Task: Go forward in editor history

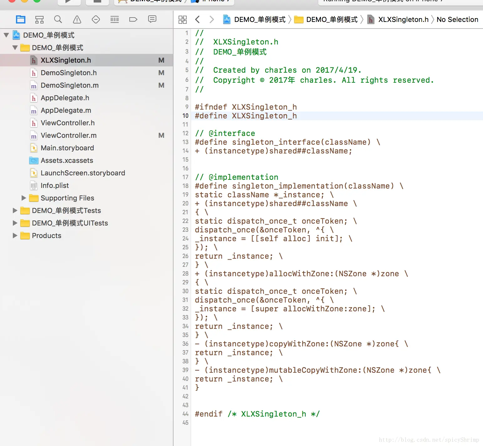Action: 212,19
